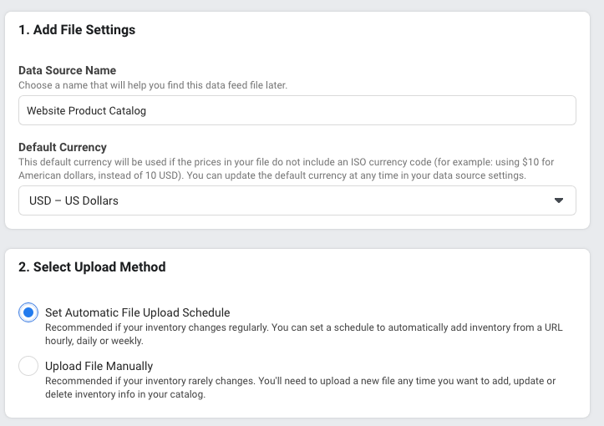Click the 'USD – US Dollars' selected value
Screen dimensions: 604x426
[74, 200]
